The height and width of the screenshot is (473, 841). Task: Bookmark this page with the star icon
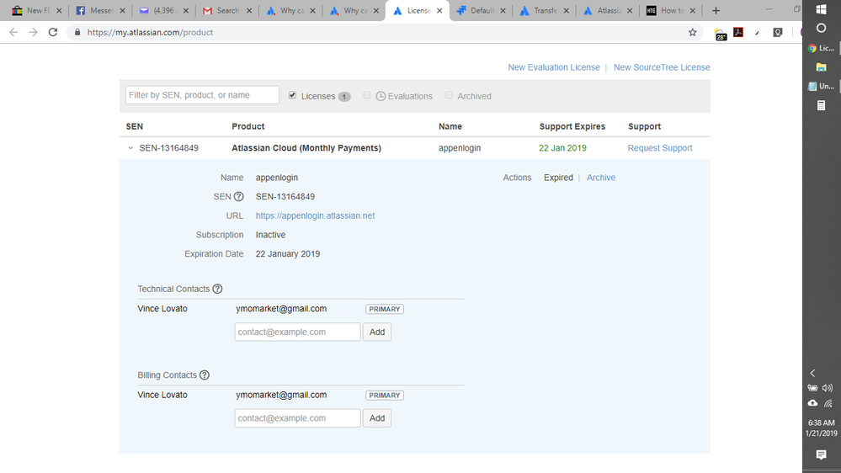693,32
